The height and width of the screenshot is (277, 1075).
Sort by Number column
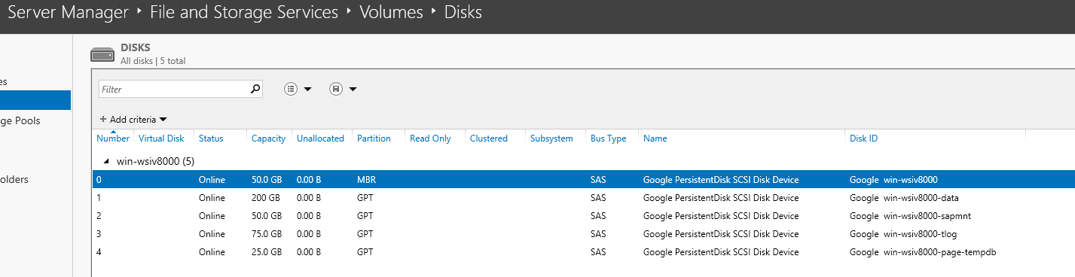[x=113, y=138]
